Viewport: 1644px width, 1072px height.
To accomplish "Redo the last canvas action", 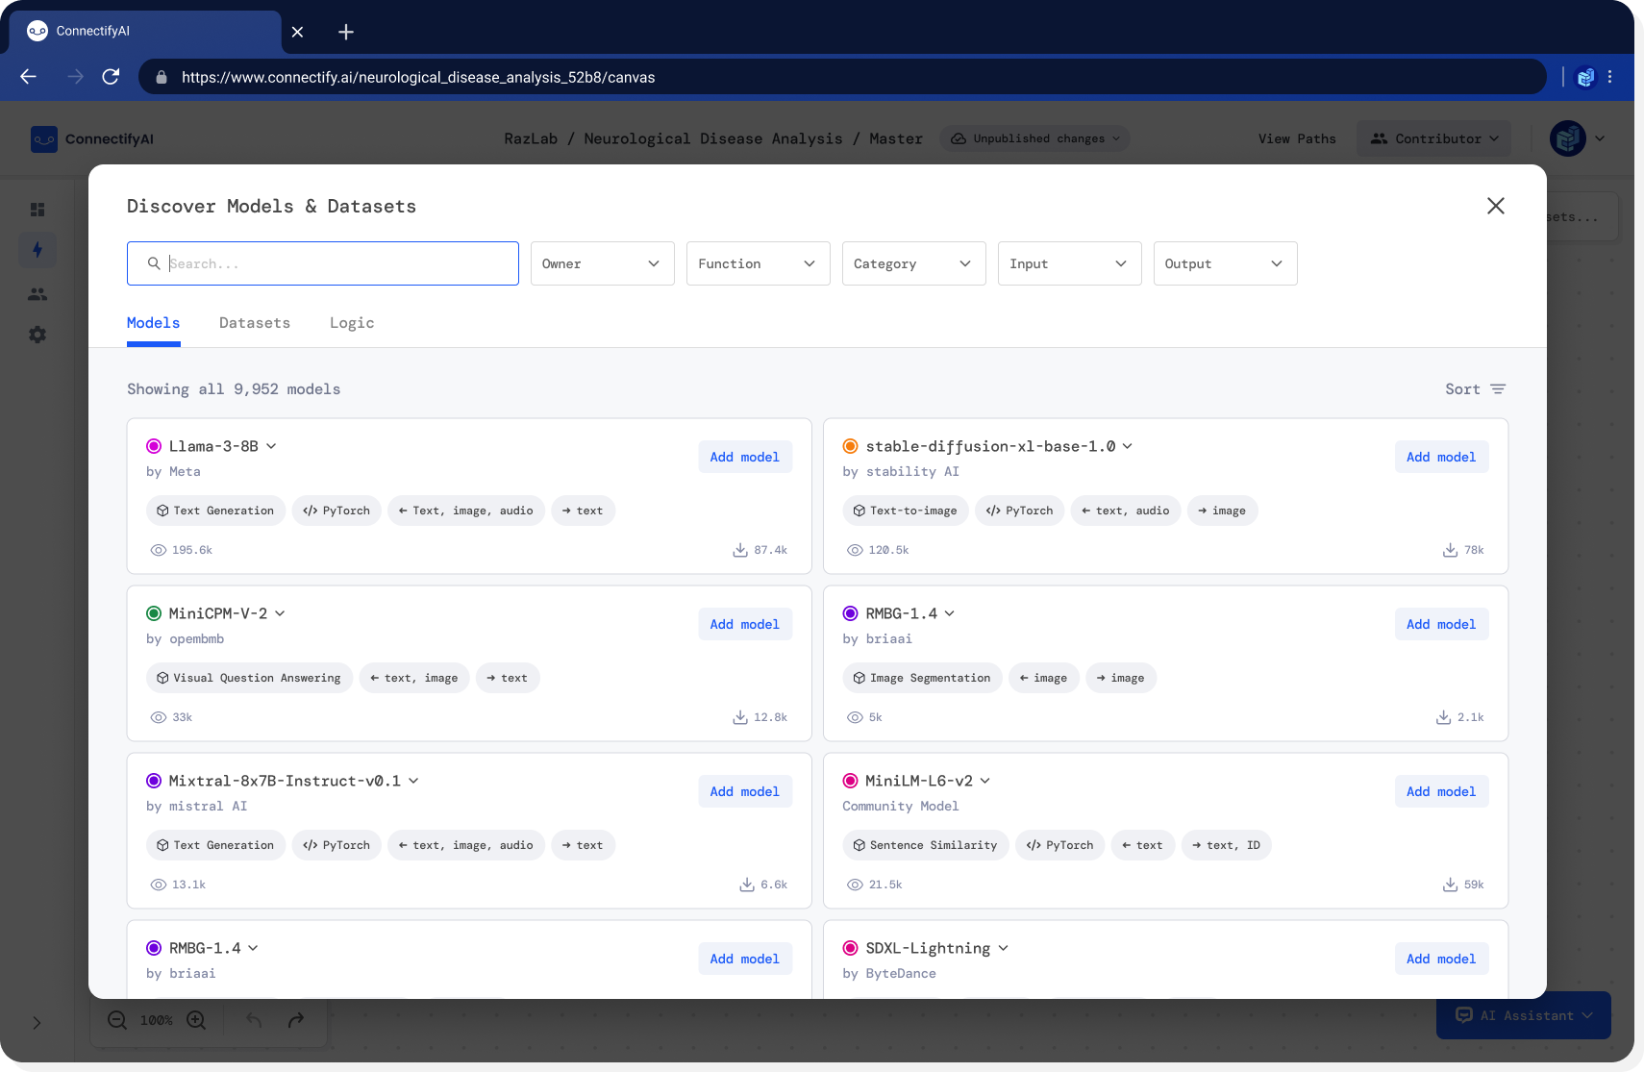I will tap(296, 1020).
